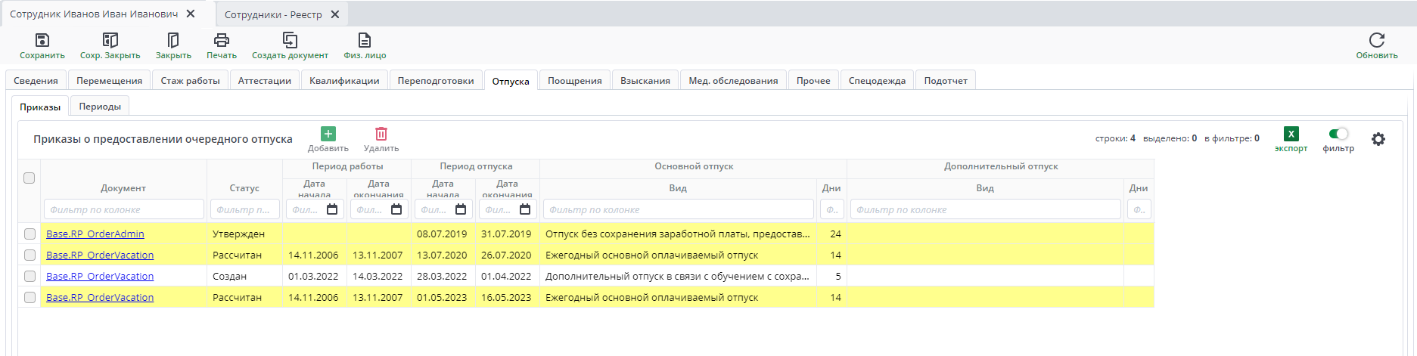Open calendar for Период отпуска Дата окончания filter

525,209
